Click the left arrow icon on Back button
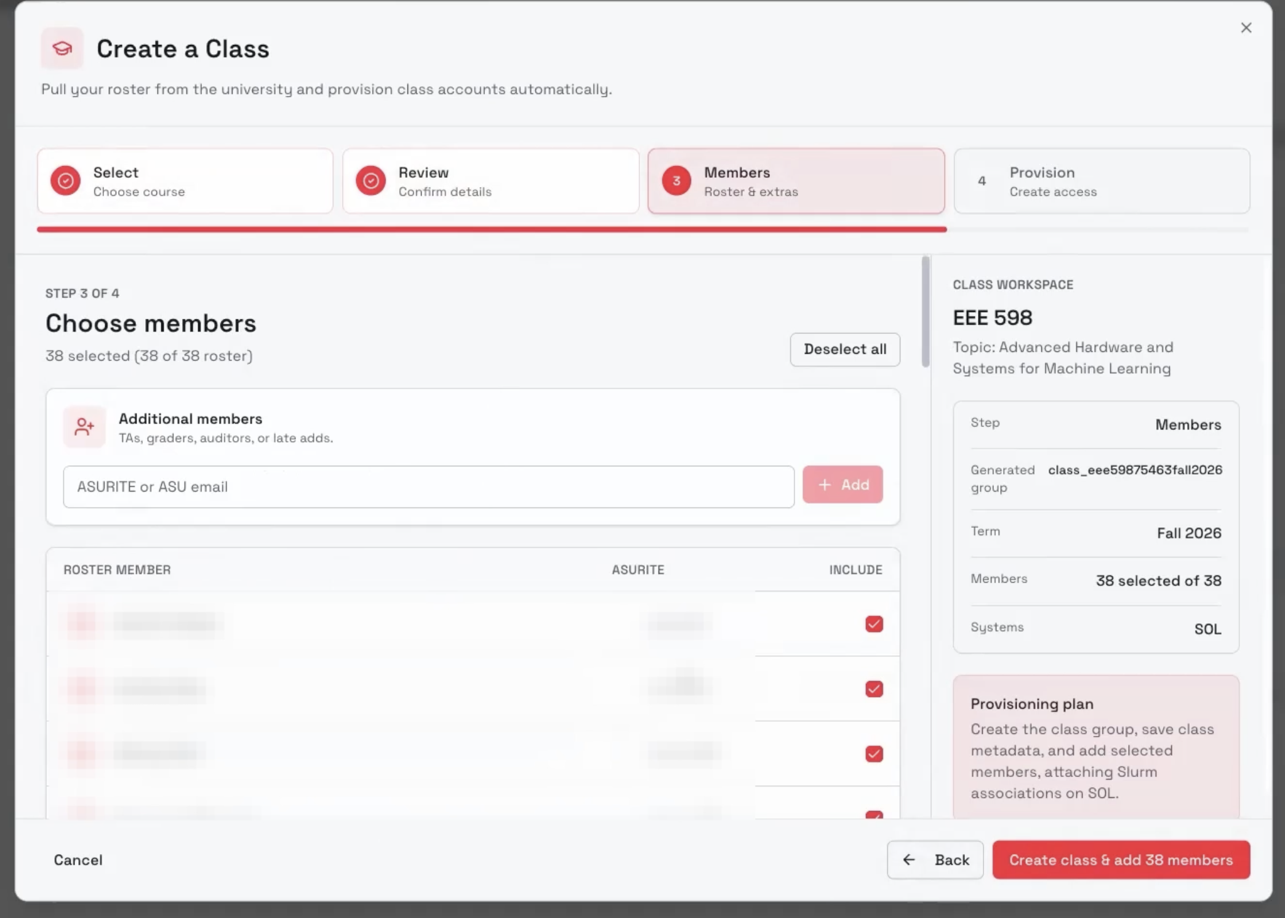The width and height of the screenshot is (1285, 918). [909, 860]
